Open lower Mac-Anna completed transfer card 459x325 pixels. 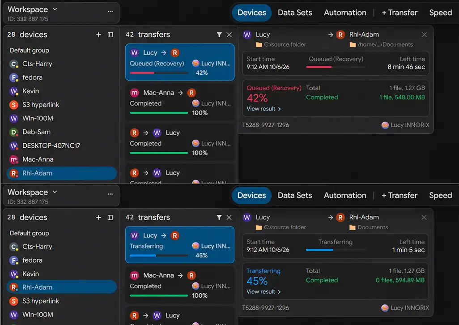tap(180, 285)
